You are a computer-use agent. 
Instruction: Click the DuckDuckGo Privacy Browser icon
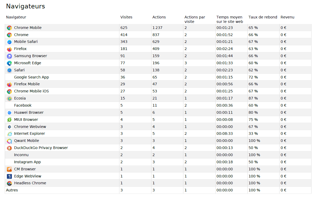9,148
